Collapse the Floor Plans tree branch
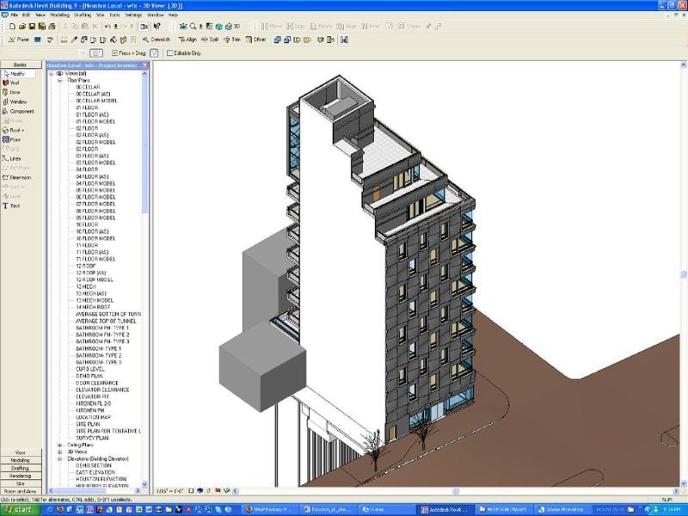 [x=59, y=81]
